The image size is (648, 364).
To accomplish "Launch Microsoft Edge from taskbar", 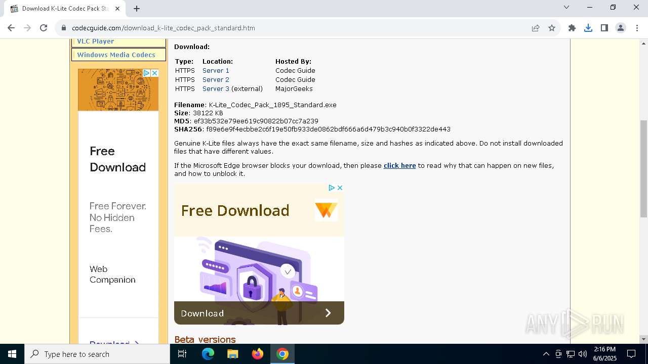I will click(x=208, y=354).
